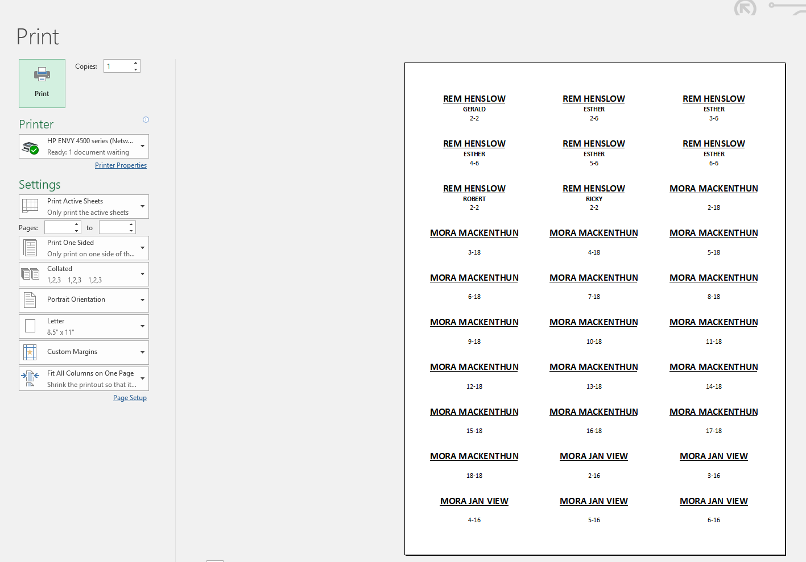This screenshot has width=806, height=562.
Task: Click the Print Active Sheets grid icon
Action: point(30,206)
